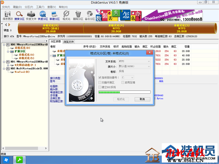
Task: Close the left tree panel with its X icon
Action: 46,41
